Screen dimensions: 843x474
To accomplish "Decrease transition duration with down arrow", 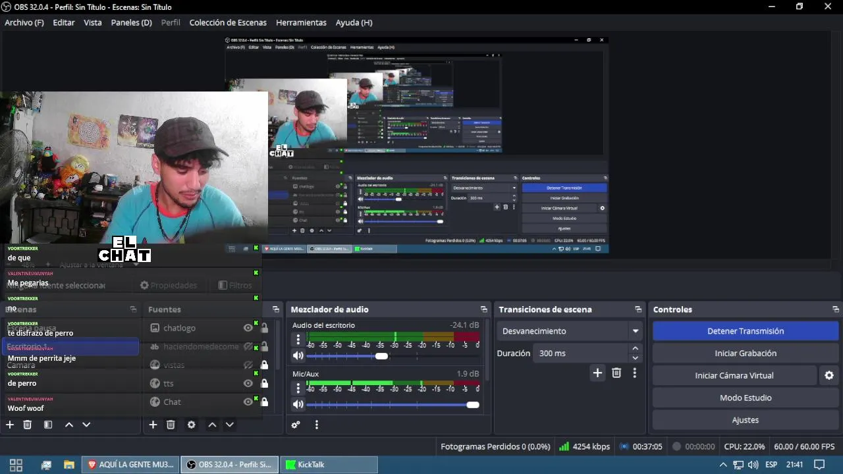I will (635, 358).
